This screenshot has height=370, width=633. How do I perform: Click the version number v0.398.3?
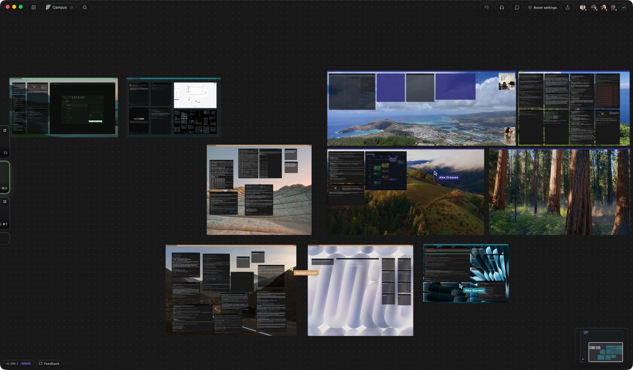(x=12, y=364)
